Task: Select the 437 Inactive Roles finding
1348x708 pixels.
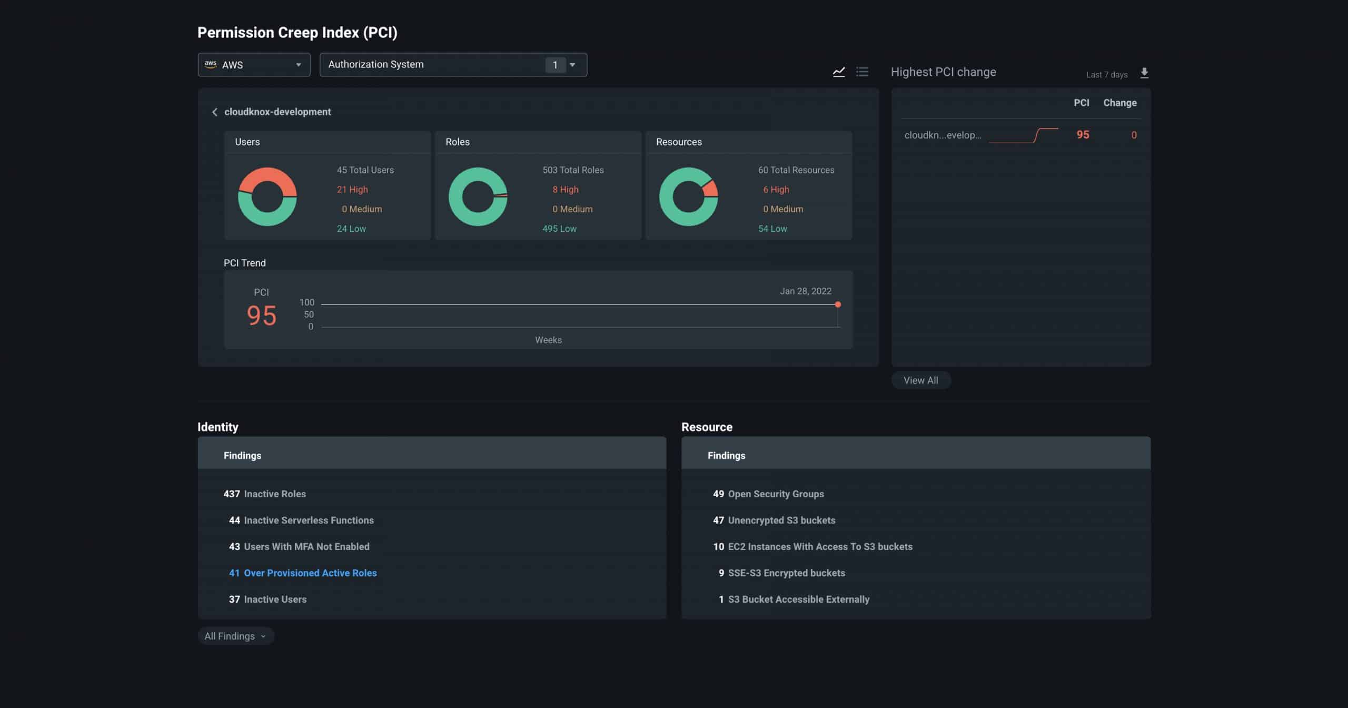Action: point(264,494)
